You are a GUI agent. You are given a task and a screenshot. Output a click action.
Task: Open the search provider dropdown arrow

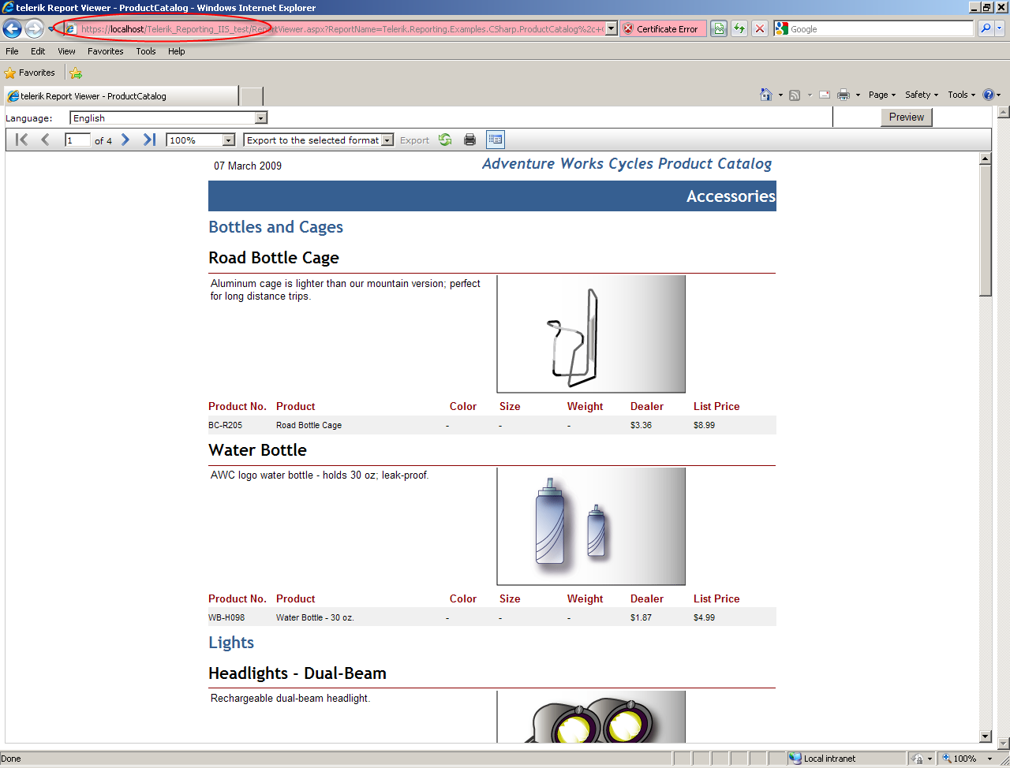pyautogui.click(x=1000, y=29)
